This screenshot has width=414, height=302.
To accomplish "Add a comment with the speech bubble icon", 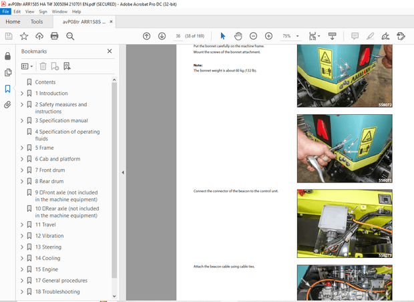I will click(355, 36).
